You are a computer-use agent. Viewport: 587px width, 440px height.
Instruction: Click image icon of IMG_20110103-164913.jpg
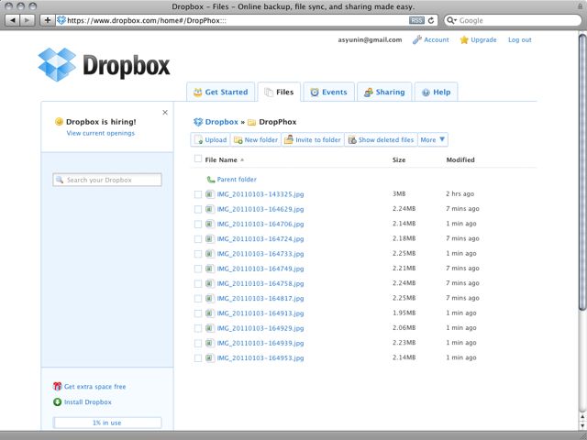coord(210,313)
